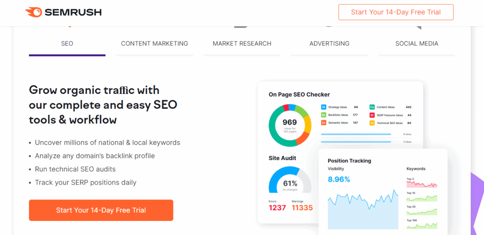Click the Top 100 keywords sparkline

pyautogui.click(x=421, y=226)
